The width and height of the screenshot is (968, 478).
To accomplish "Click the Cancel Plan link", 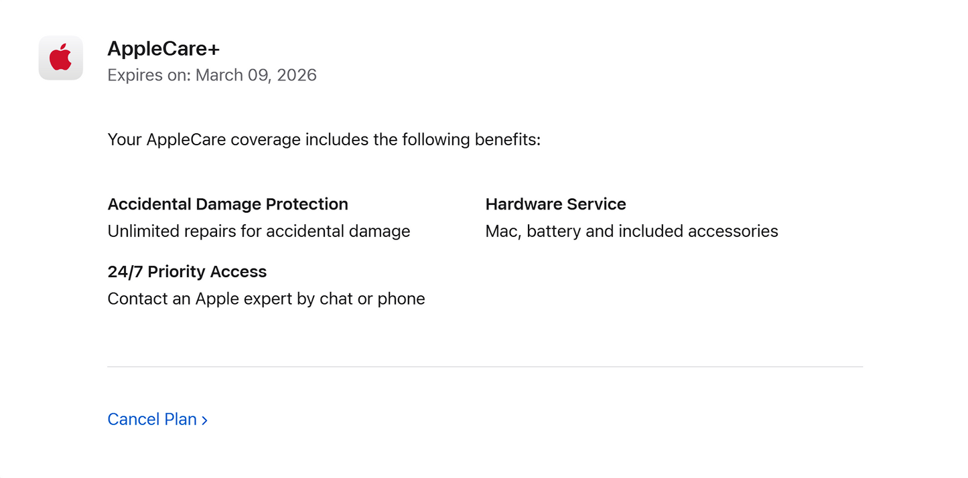I will tap(153, 419).
